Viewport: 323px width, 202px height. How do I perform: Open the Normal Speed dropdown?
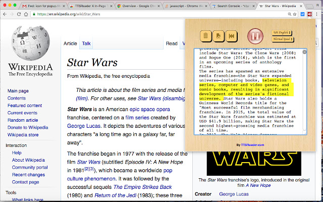coord(282,39)
